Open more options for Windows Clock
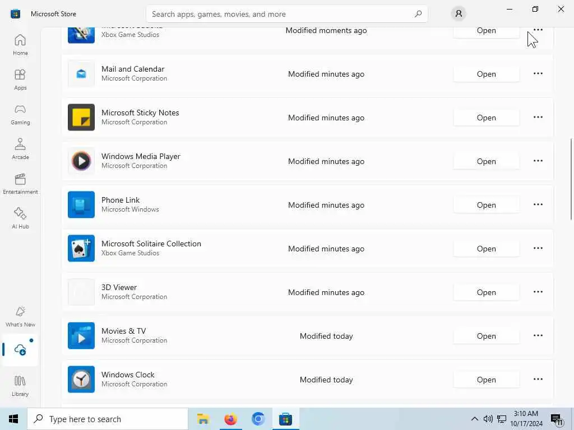This screenshot has height=430, width=574. 538,379
